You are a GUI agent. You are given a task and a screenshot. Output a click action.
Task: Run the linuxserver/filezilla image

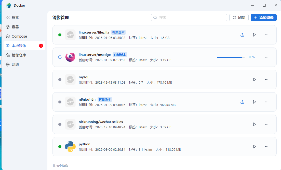click(255, 35)
